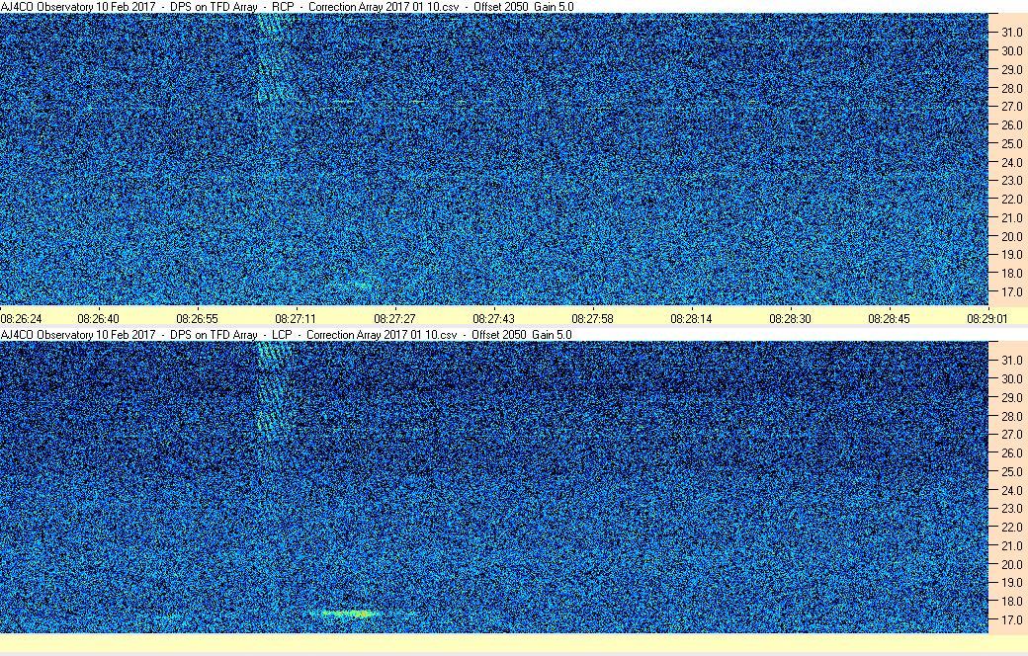Screen dimensions: 1028x656
Task: Click the 22.0 frequency label in RCP panel
Action: point(1011,200)
